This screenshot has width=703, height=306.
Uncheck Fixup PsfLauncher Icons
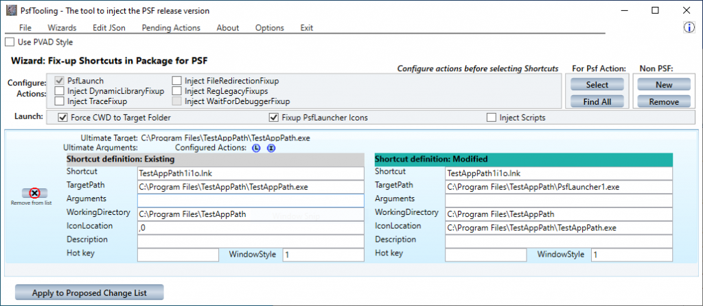pyautogui.click(x=273, y=118)
